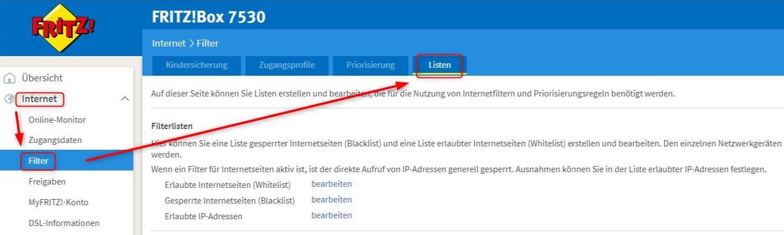Click the Internet > Filter breadcrumb
Viewport: 784px width, 235px height.
tap(185, 43)
